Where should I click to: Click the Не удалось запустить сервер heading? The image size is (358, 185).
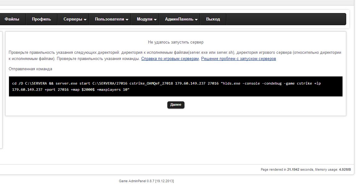point(176,42)
